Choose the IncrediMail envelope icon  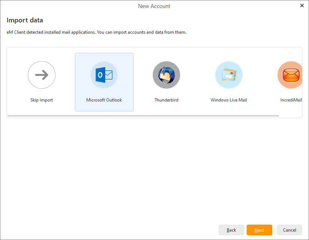coord(290,75)
